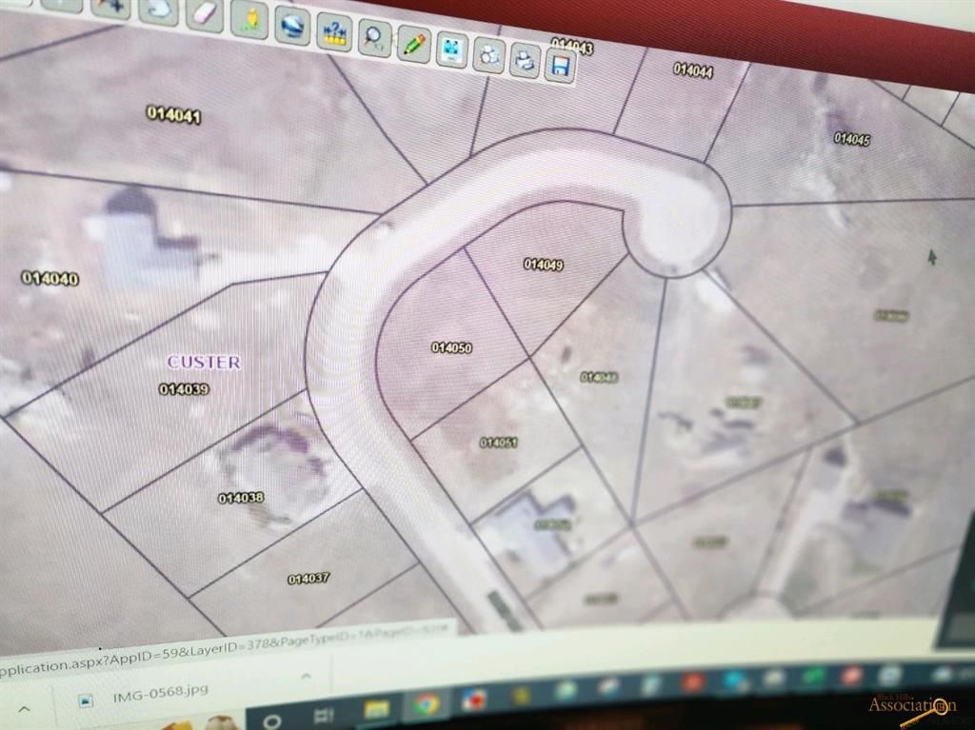This screenshot has width=975, height=730.
Task: Select the Eraser tool in the toolbar
Action: click(x=205, y=13)
